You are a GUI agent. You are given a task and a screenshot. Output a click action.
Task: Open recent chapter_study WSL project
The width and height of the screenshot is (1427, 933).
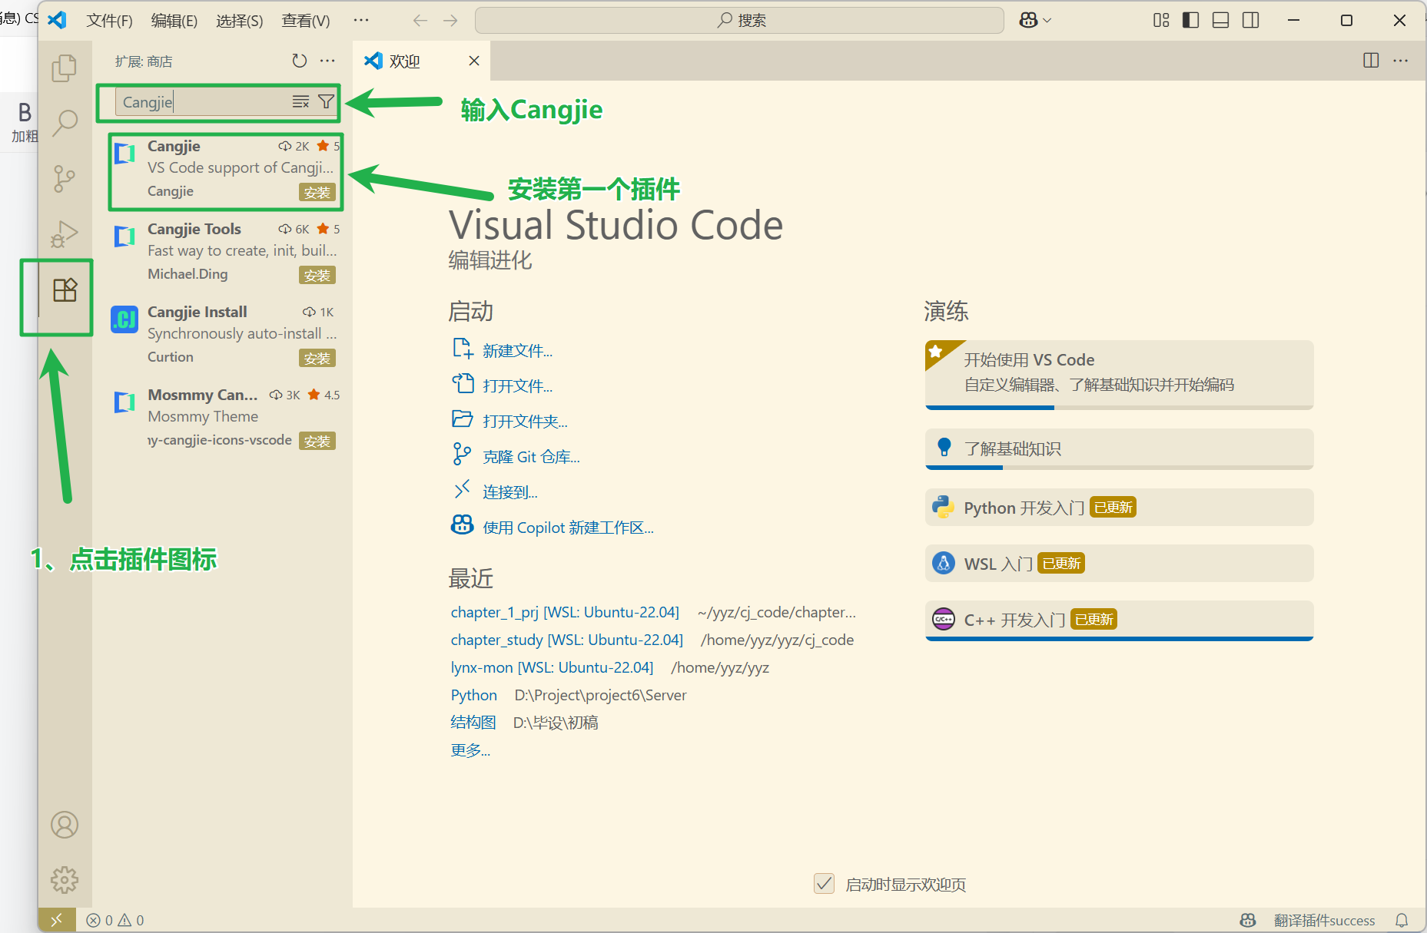click(x=567, y=640)
